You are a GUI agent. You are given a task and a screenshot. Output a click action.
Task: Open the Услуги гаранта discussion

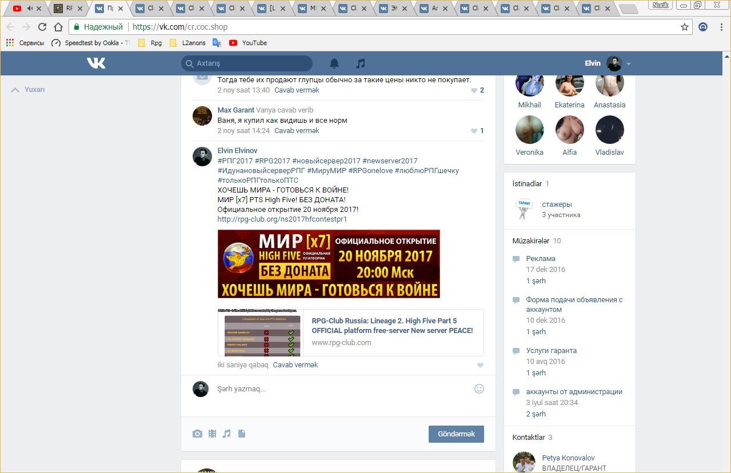tap(552, 351)
